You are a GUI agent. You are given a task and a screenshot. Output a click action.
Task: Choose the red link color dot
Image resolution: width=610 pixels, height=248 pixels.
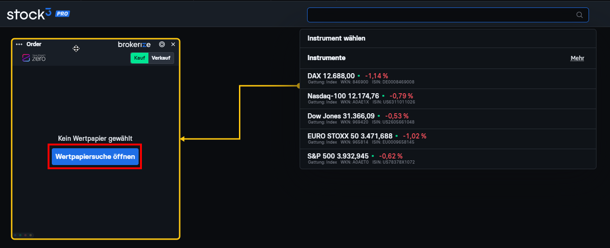pyautogui.click(x=25, y=235)
